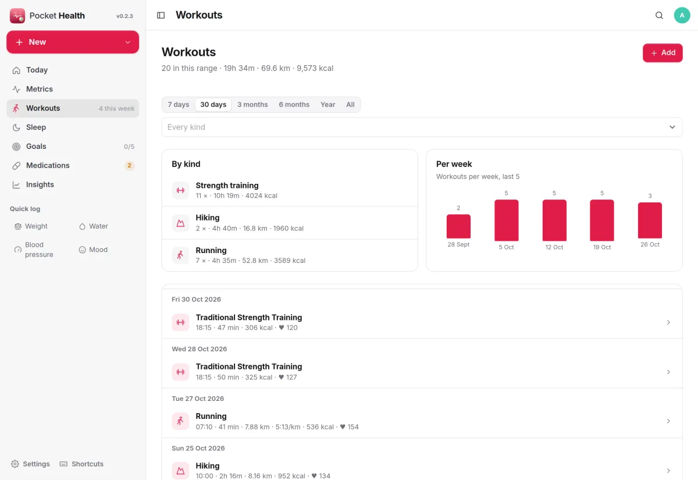
Task: Click 'Traditional Strength Training' on Wed 28 Oct
Action: [249, 367]
